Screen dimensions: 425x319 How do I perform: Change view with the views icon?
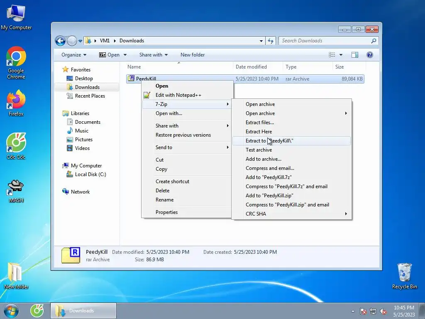332,55
